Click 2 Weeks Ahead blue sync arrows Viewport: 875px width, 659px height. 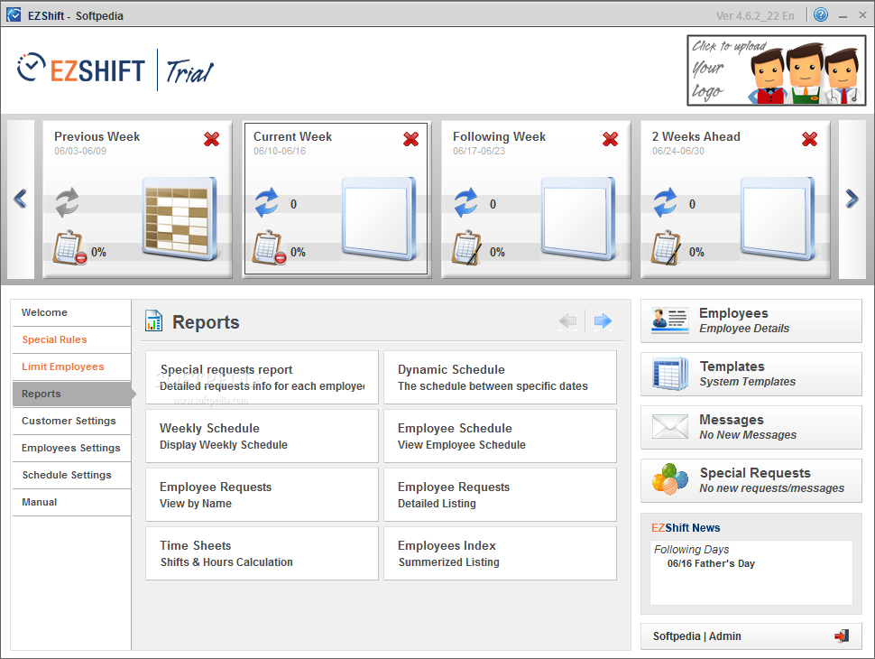pos(665,202)
